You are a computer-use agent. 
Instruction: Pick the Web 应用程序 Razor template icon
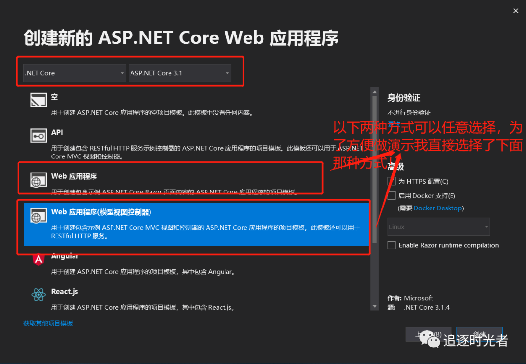click(38, 180)
